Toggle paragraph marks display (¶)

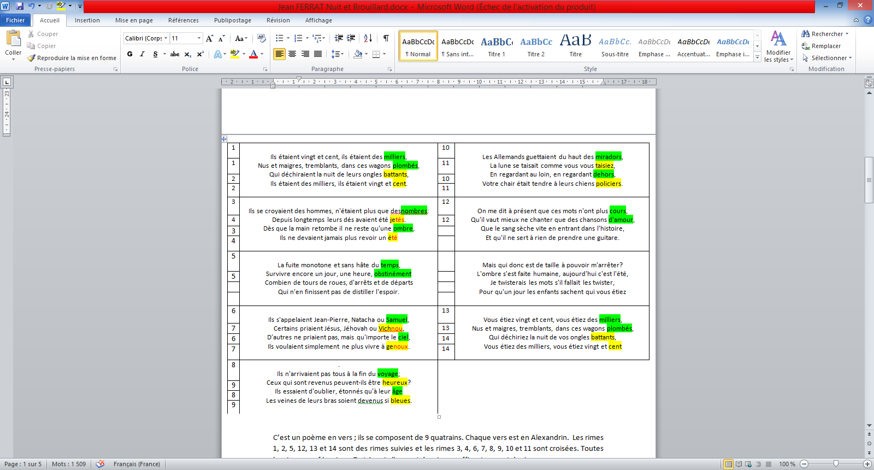point(386,38)
